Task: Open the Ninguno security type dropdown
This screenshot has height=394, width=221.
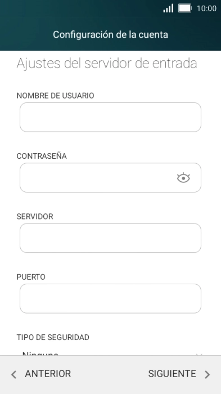Action: pos(110,353)
